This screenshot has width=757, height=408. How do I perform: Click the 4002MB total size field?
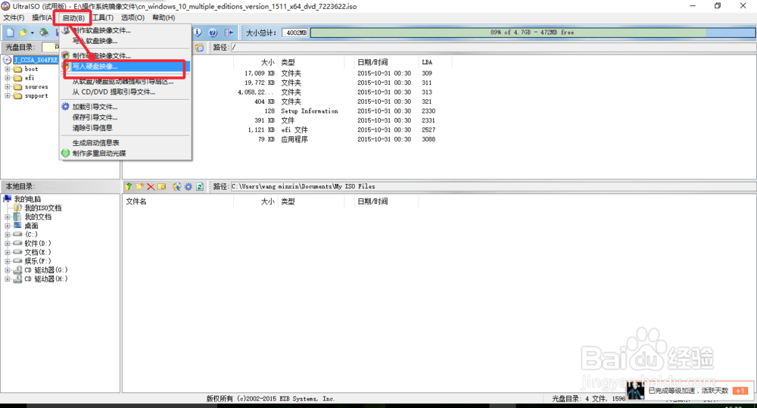(x=295, y=33)
